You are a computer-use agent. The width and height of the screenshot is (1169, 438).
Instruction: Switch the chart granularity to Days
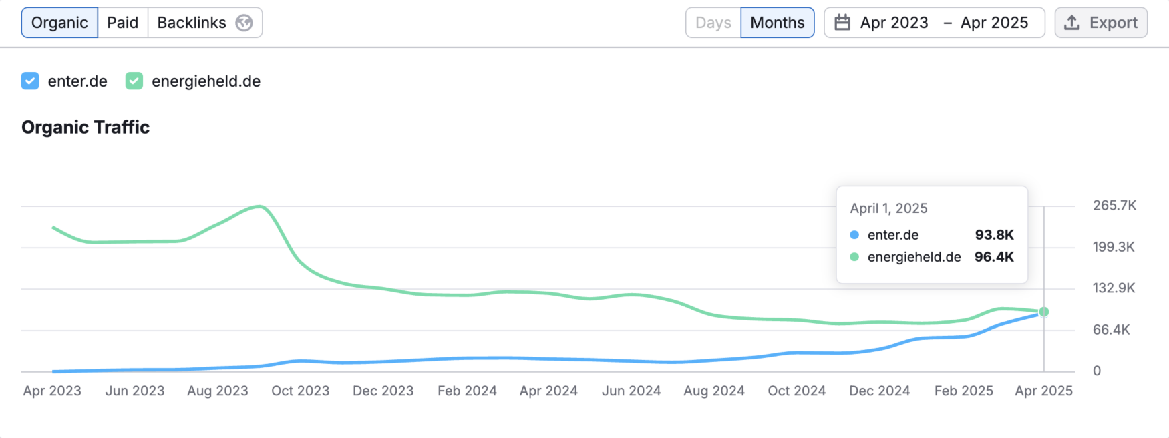coord(713,23)
